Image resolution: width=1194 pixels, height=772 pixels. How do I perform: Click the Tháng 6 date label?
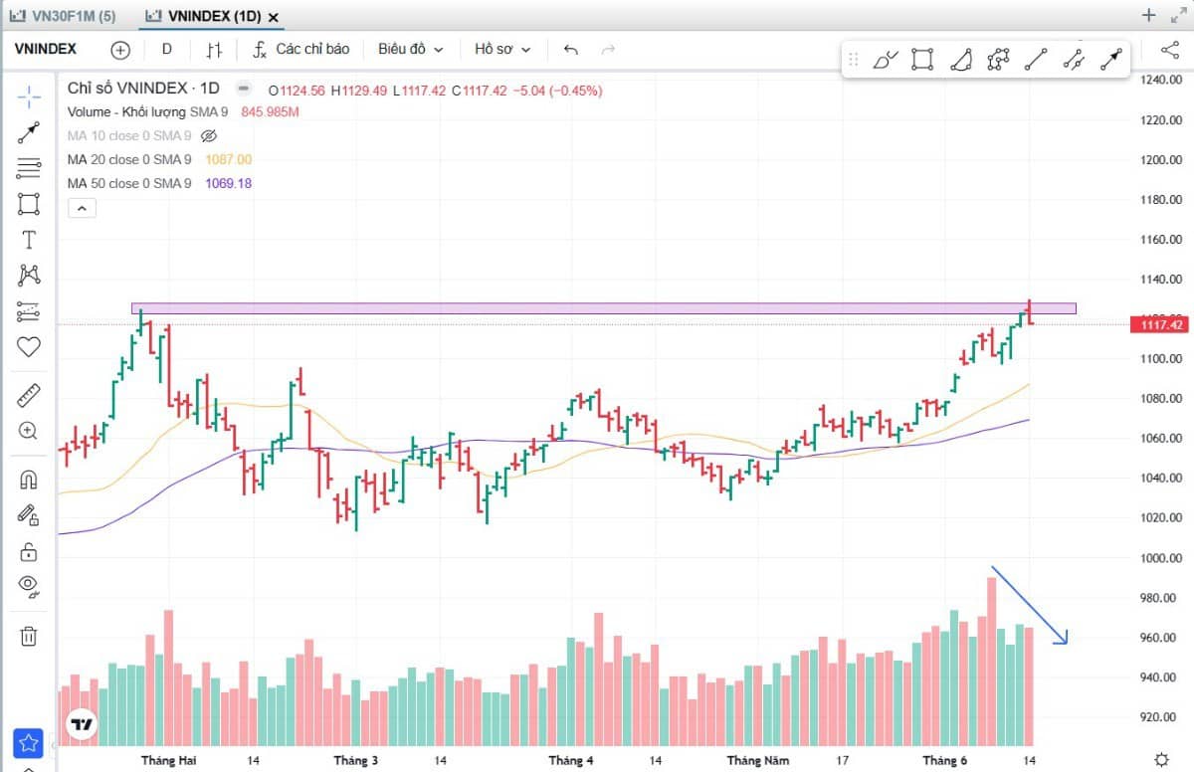click(x=944, y=760)
